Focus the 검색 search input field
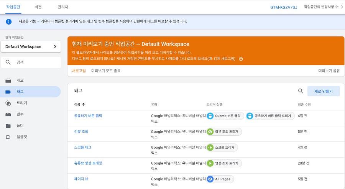Screen dimensions: 345x189 (31, 62)
